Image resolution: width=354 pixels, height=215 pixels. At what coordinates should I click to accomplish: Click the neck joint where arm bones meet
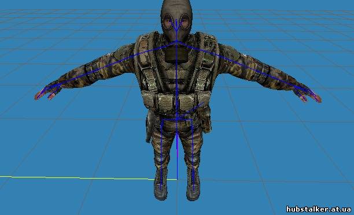click(177, 42)
